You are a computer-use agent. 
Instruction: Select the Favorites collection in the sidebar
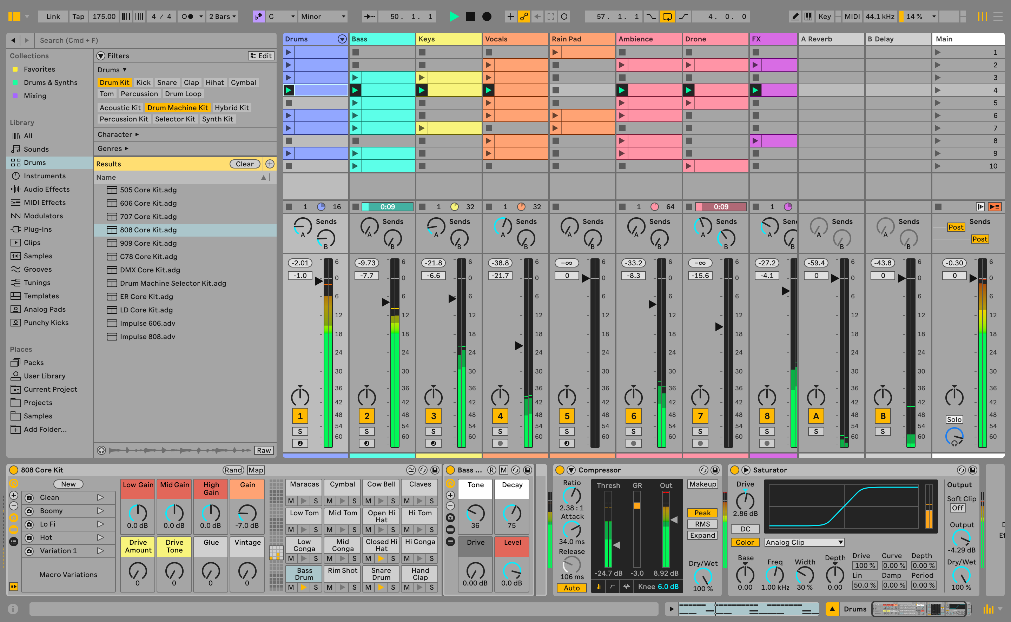[39, 69]
